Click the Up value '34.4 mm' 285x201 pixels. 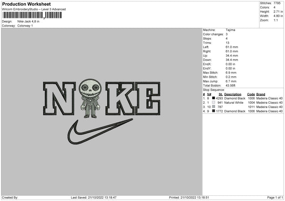coord(232,55)
